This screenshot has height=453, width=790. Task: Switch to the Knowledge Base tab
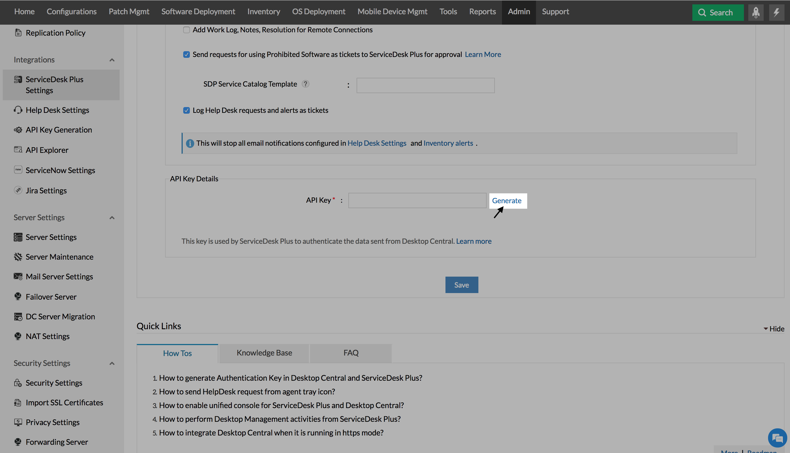tap(264, 353)
